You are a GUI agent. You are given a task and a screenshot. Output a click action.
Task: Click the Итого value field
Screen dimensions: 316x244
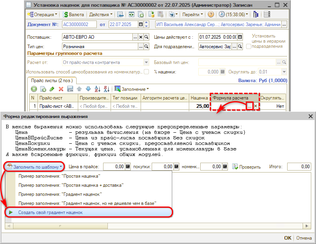(299, 167)
